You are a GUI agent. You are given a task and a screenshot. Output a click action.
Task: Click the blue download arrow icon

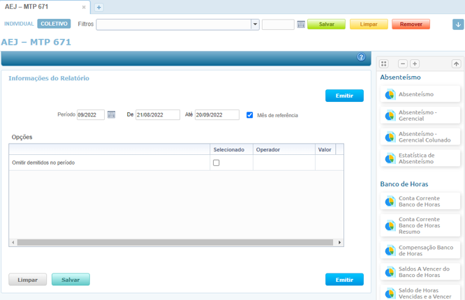[x=458, y=24]
